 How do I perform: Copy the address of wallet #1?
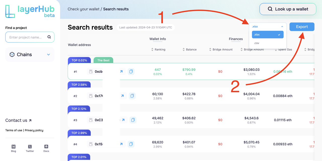[131, 72]
